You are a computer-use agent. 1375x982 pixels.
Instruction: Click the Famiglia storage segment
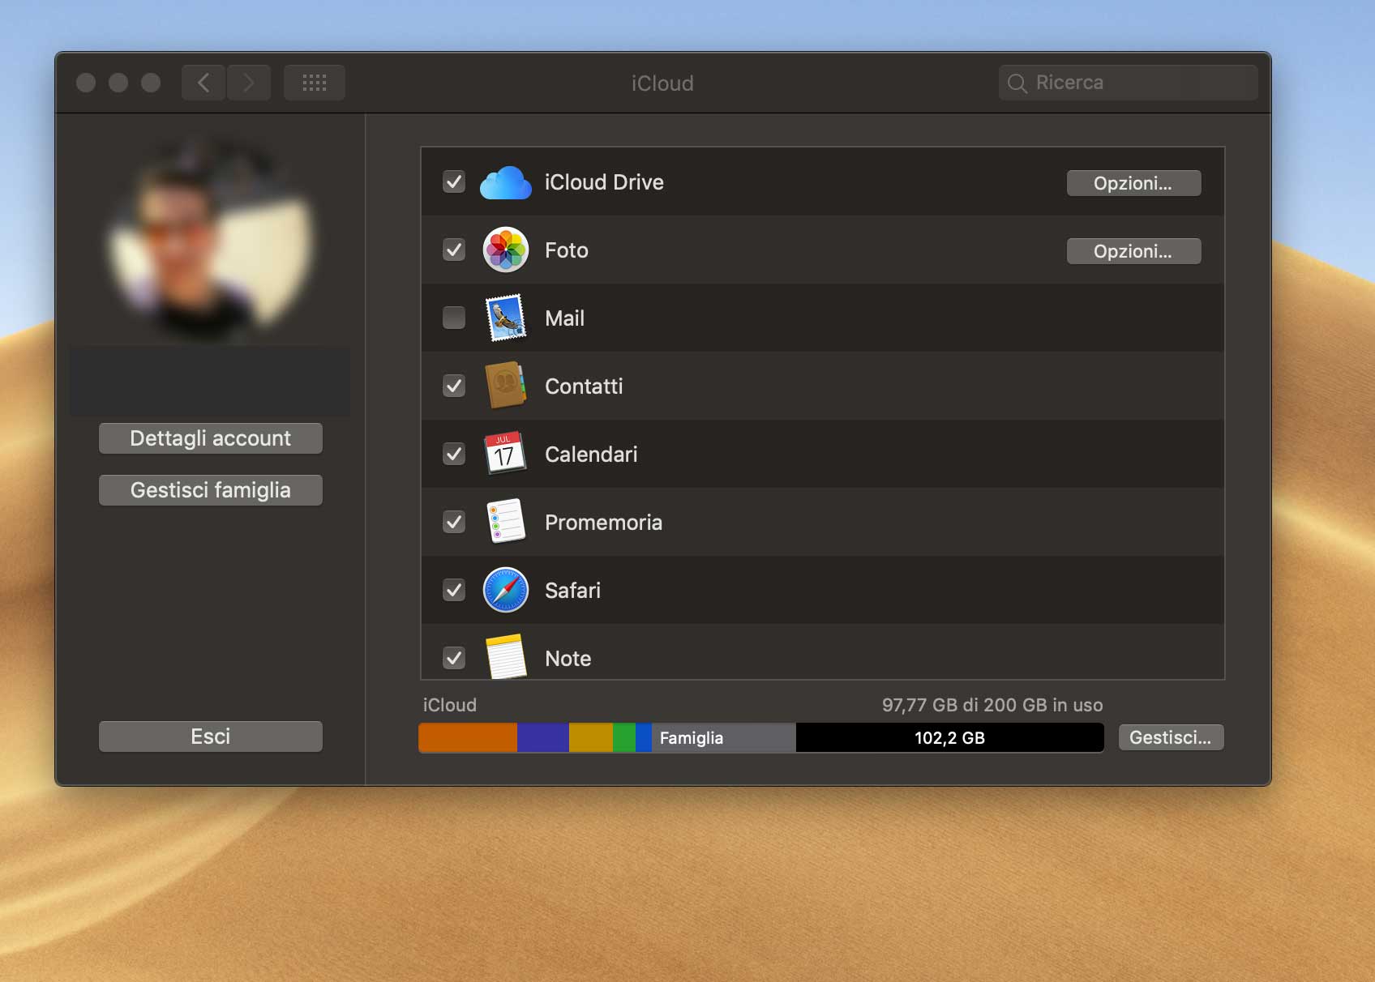point(723,738)
